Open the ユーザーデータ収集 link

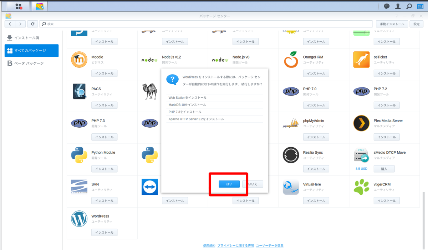tap(270, 245)
